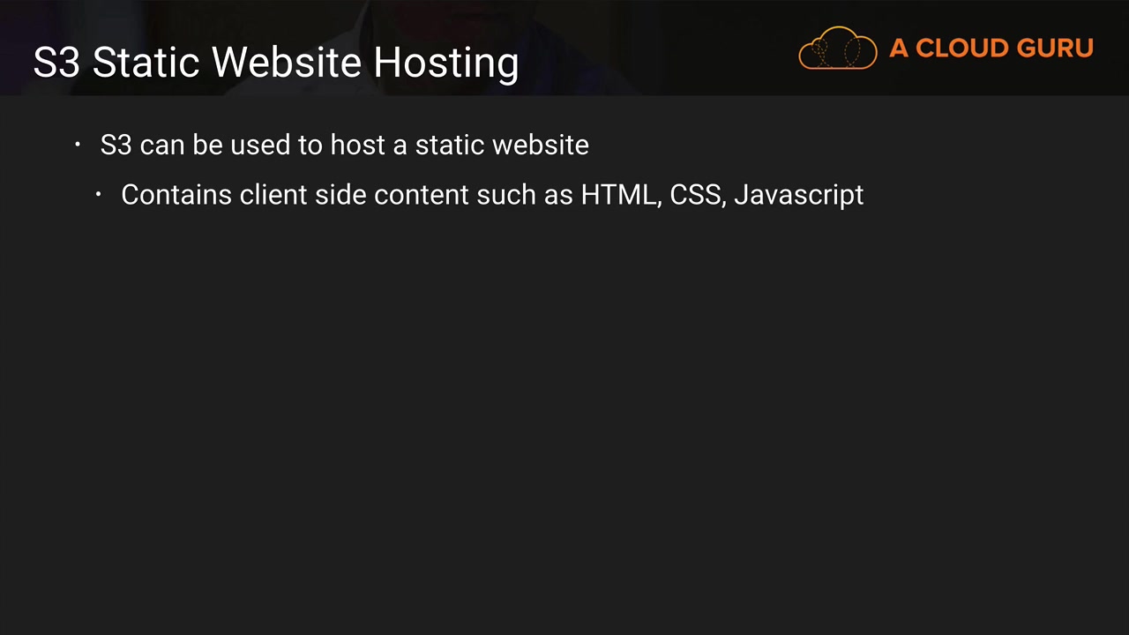Click 'static website' in the first bullet
Image resolution: width=1129 pixels, height=635 pixels.
[x=502, y=145]
